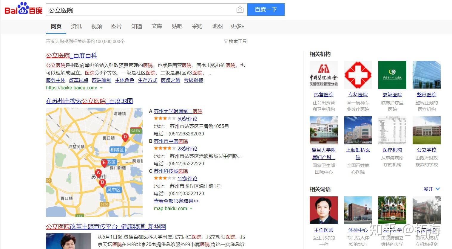Screen dimensions: 452x249
Task: Open the 医改之路 sub-link
Action: tap(170, 80)
